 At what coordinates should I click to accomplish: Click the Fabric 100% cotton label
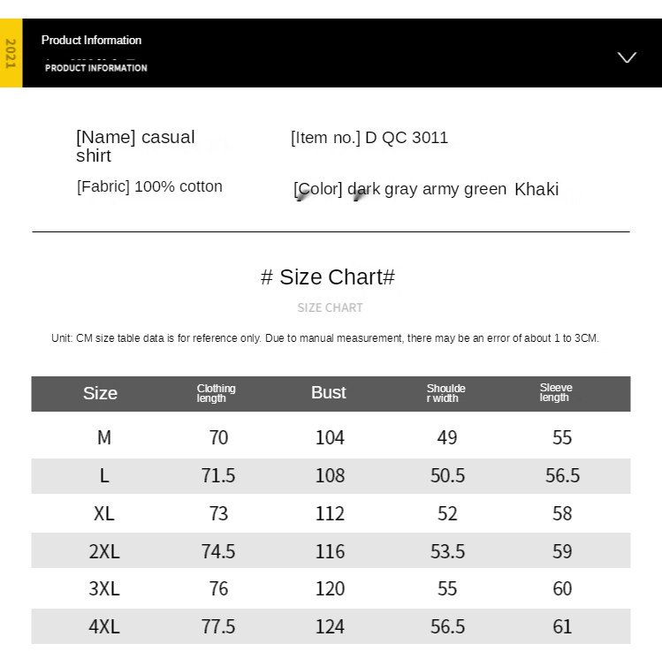pyautogui.click(x=149, y=186)
